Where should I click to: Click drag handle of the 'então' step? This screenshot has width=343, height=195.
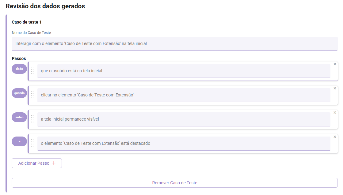32,119
